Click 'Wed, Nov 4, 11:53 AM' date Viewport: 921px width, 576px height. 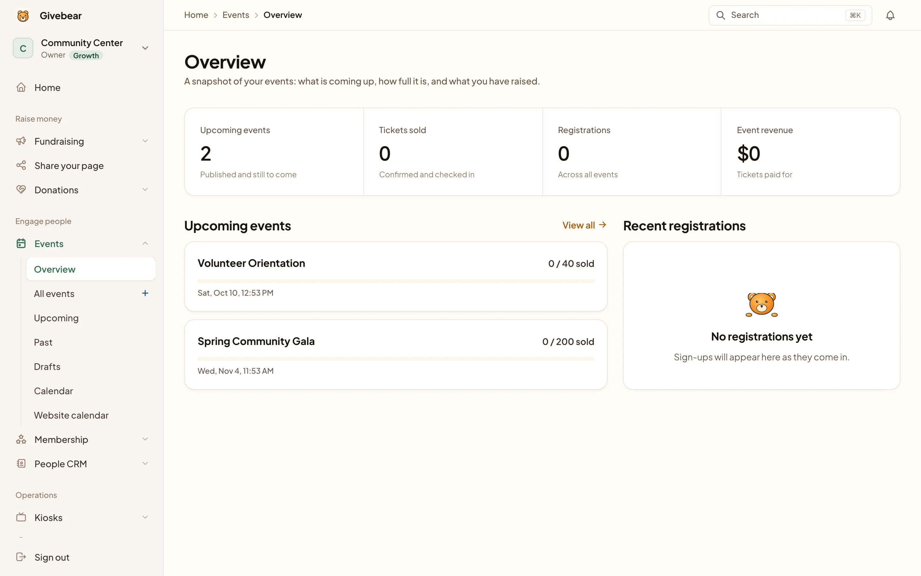click(235, 371)
